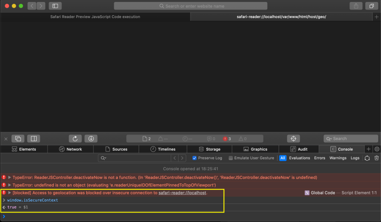Detach the inspector into a separate window
Image resolution: width=381 pixels, height=222 pixels.
(x=18, y=138)
